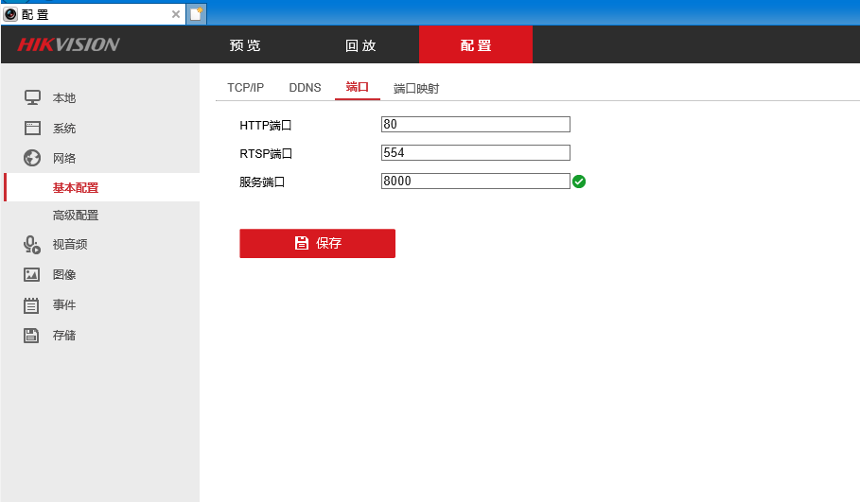860x502 pixels.
Task: Click the green checkmark beside 服务端口
Action: coord(579,182)
